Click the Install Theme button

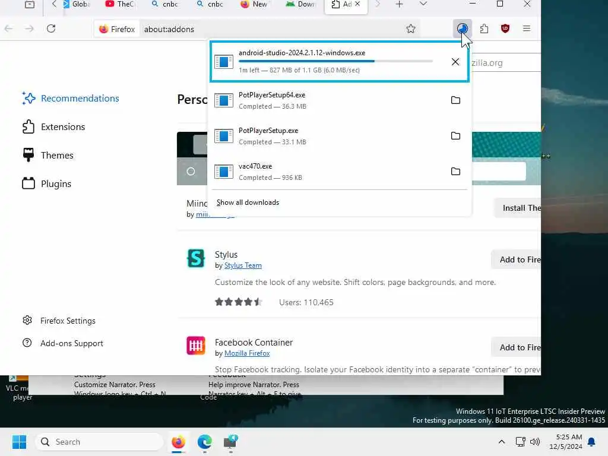518,208
